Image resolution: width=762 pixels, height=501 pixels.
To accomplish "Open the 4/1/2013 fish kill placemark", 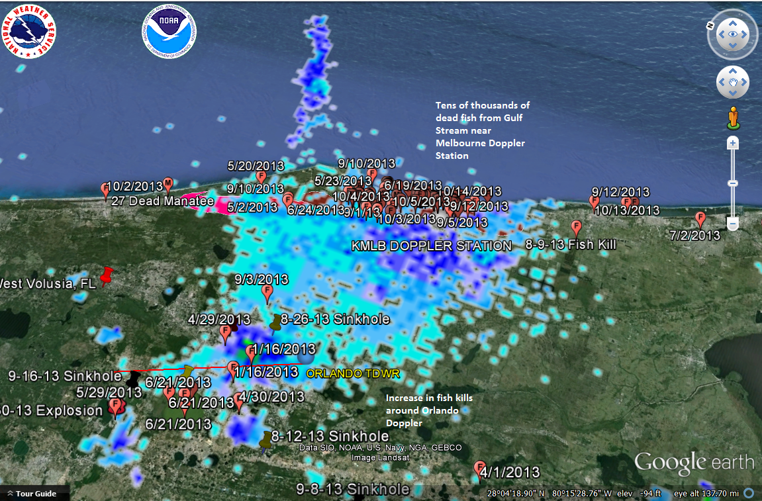I will click(481, 469).
